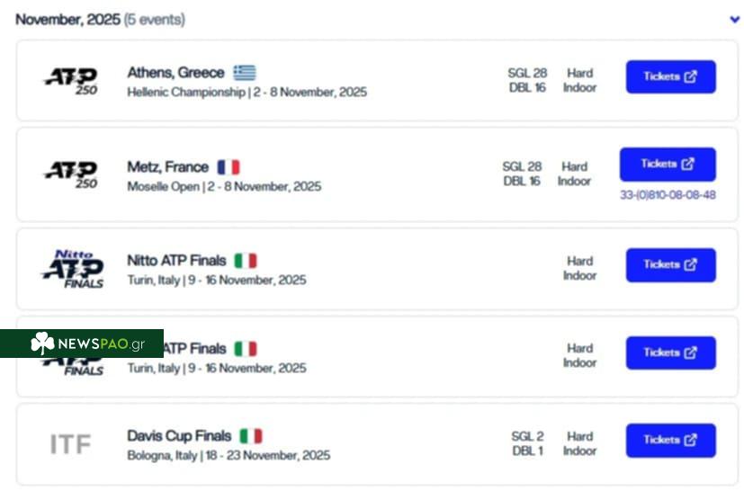Click the France flag next to Metz
Viewport: 744px width, 491px height.
(x=229, y=167)
